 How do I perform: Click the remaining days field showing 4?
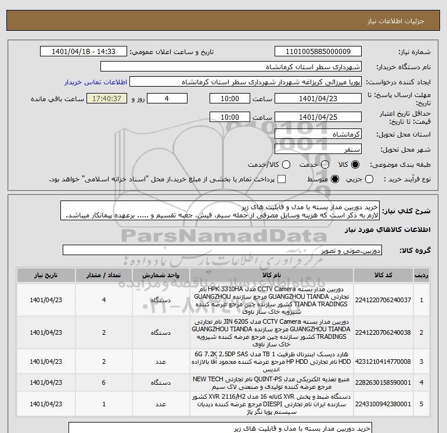click(x=167, y=98)
